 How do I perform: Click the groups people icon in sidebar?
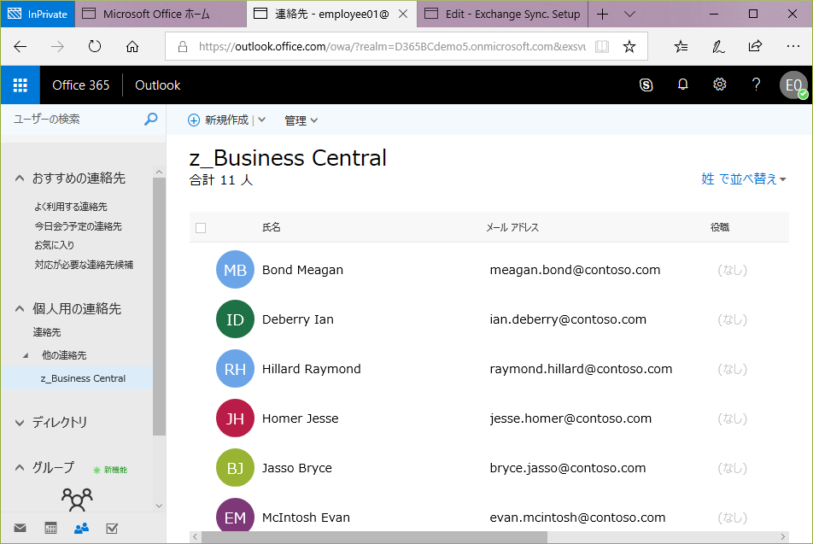pyautogui.click(x=77, y=500)
